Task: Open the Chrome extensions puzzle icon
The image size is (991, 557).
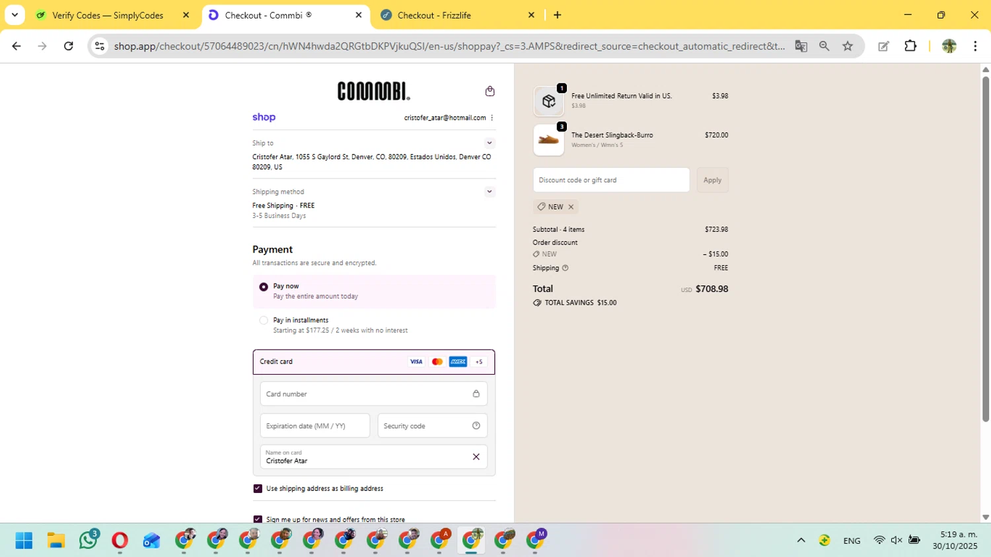Action: [x=910, y=46]
